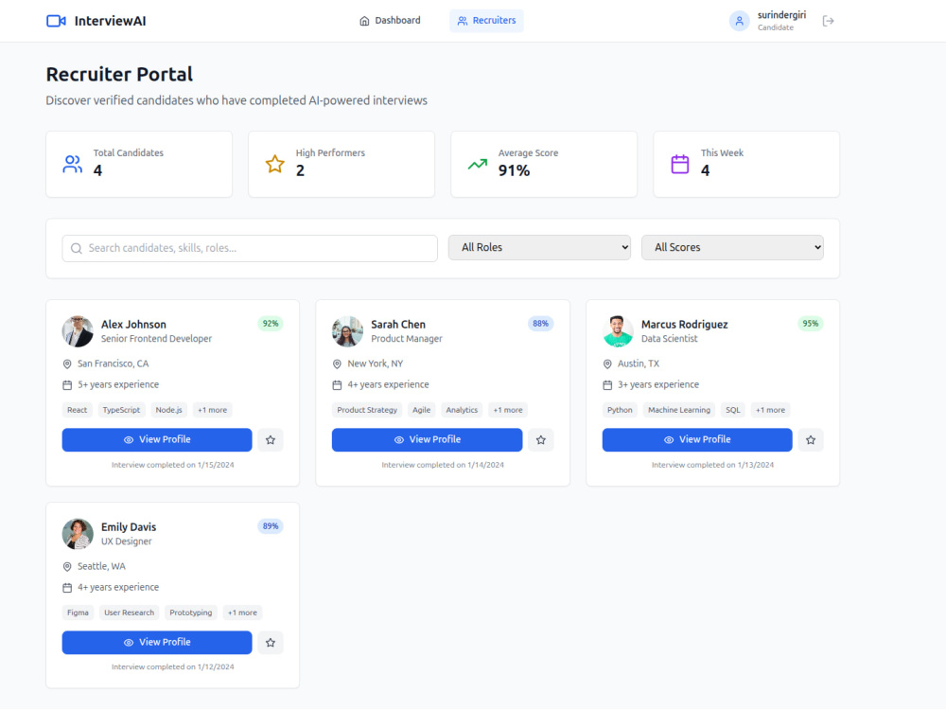
Task: Click the Prototyping skill tag
Action: coord(191,612)
